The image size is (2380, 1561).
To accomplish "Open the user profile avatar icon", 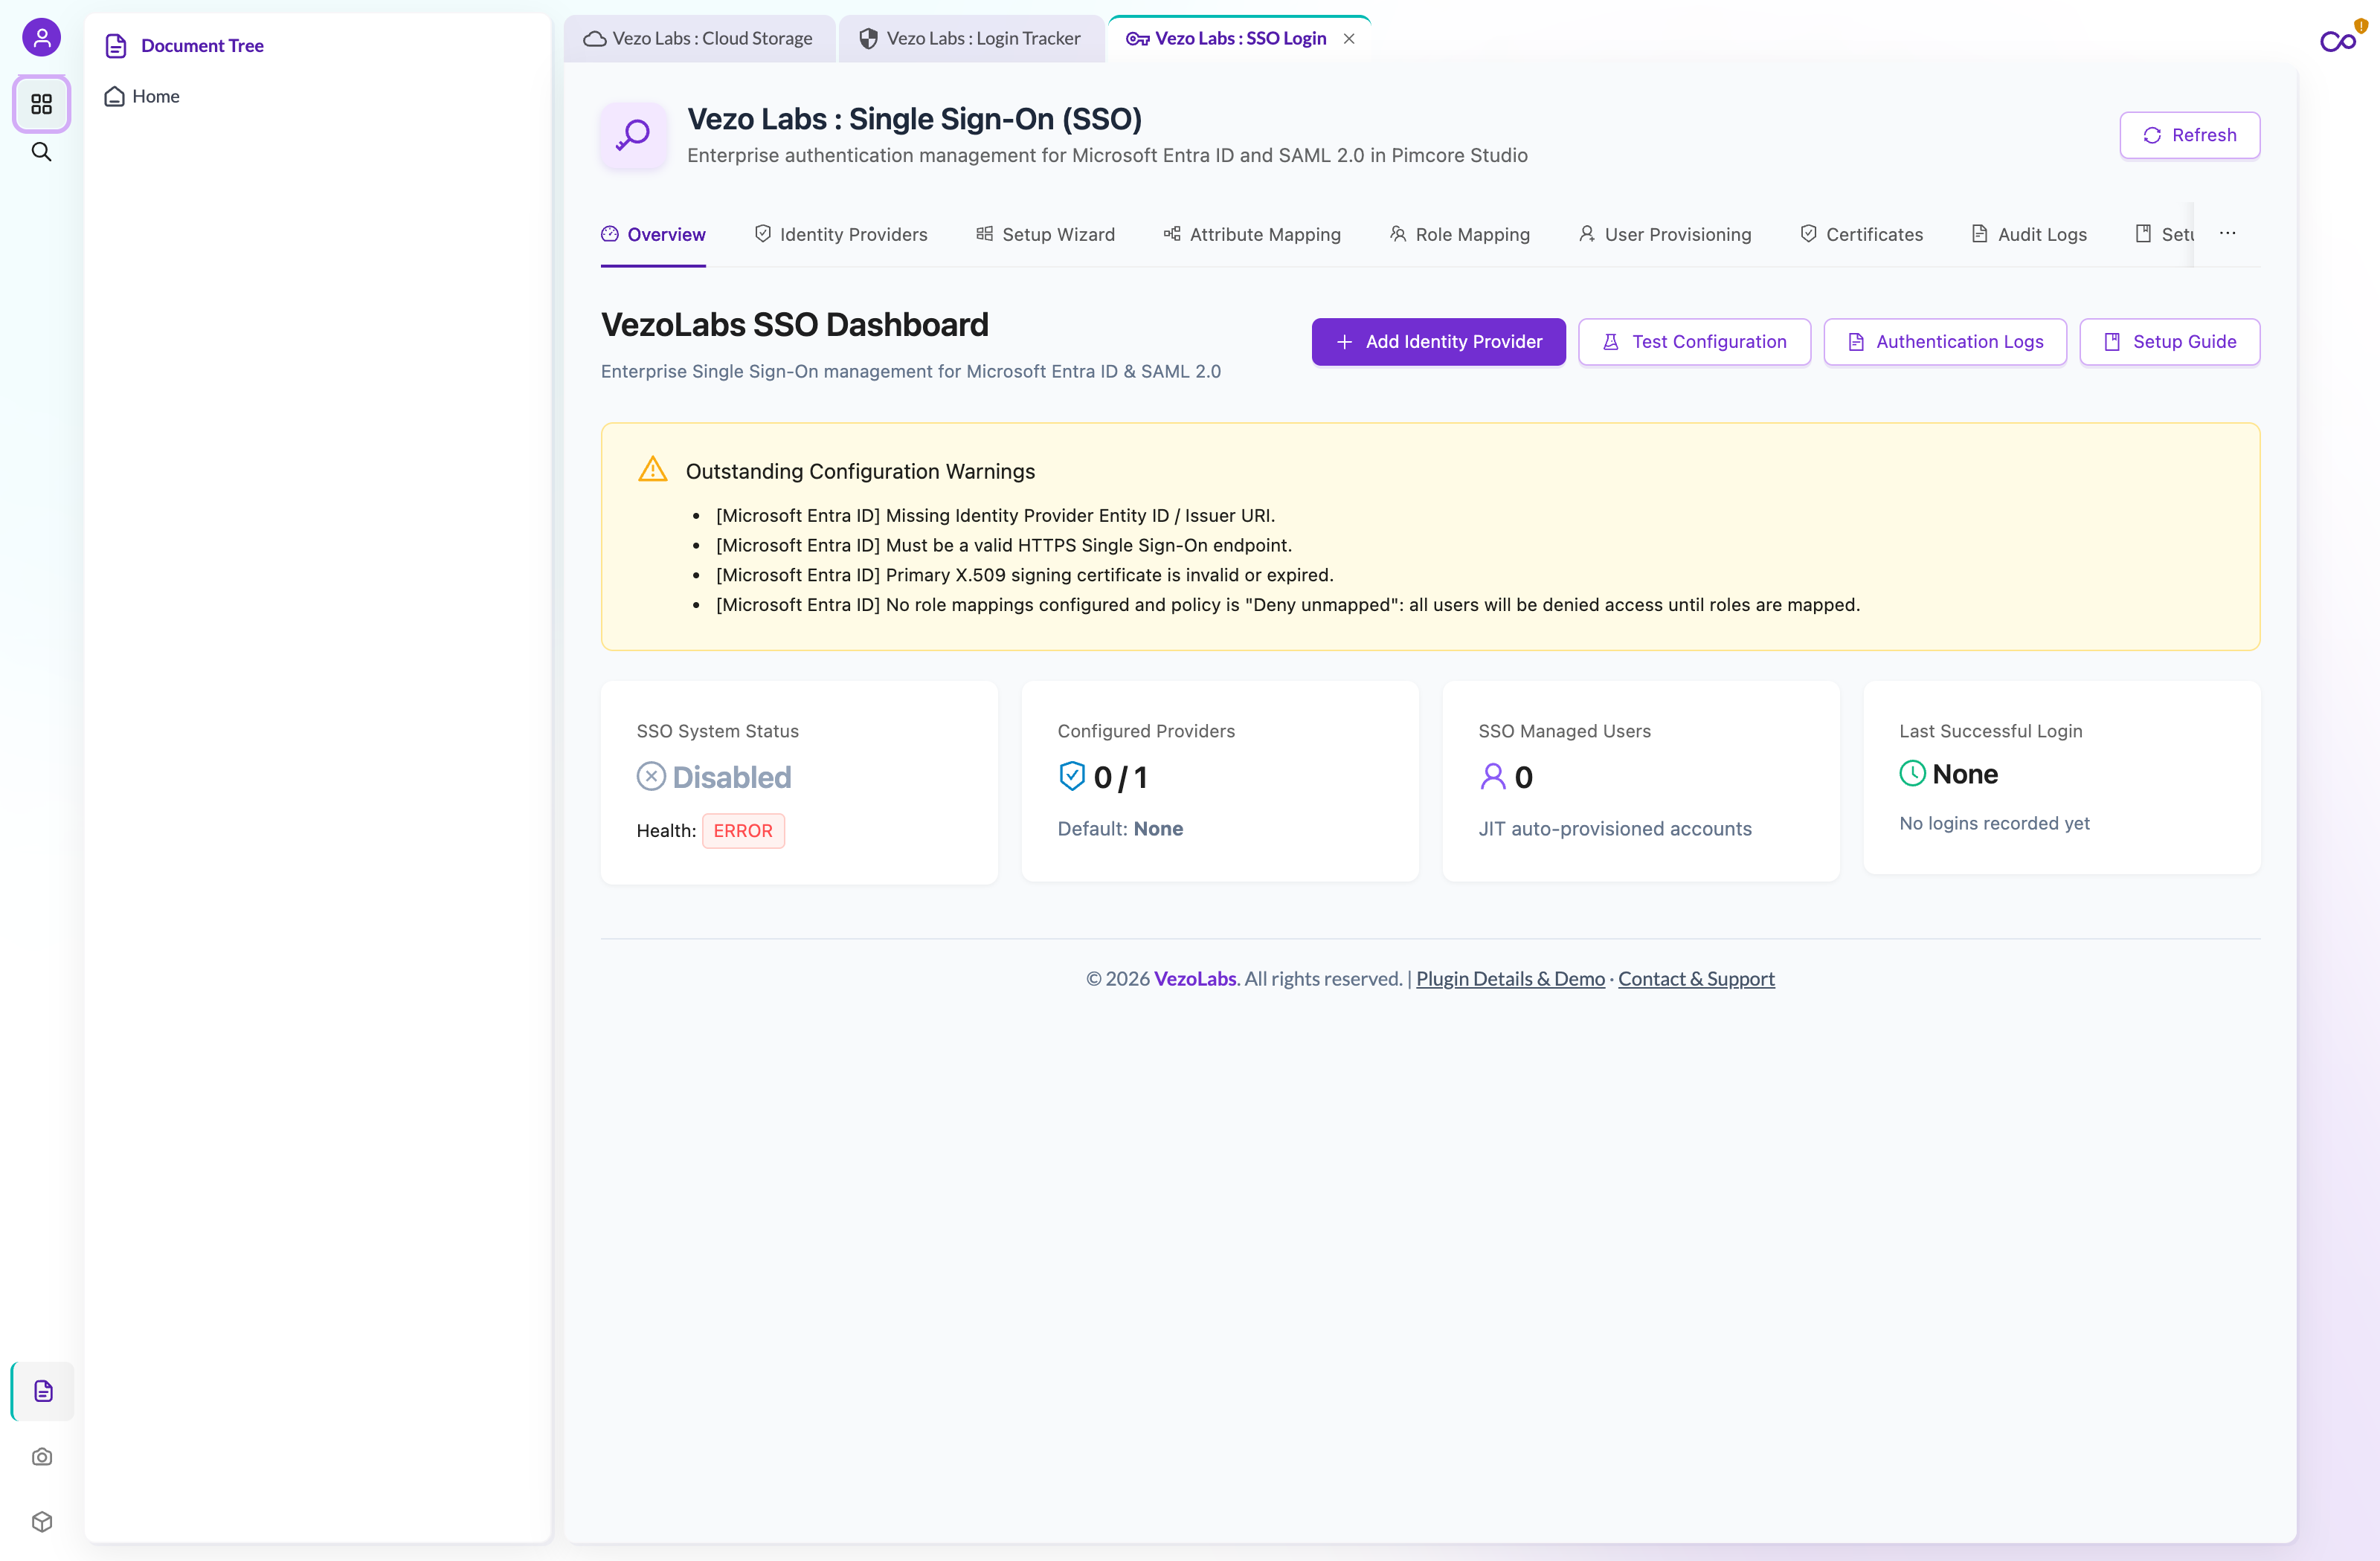I will (x=41, y=38).
